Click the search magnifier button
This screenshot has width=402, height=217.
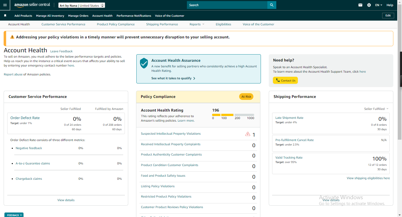coord(272,5)
